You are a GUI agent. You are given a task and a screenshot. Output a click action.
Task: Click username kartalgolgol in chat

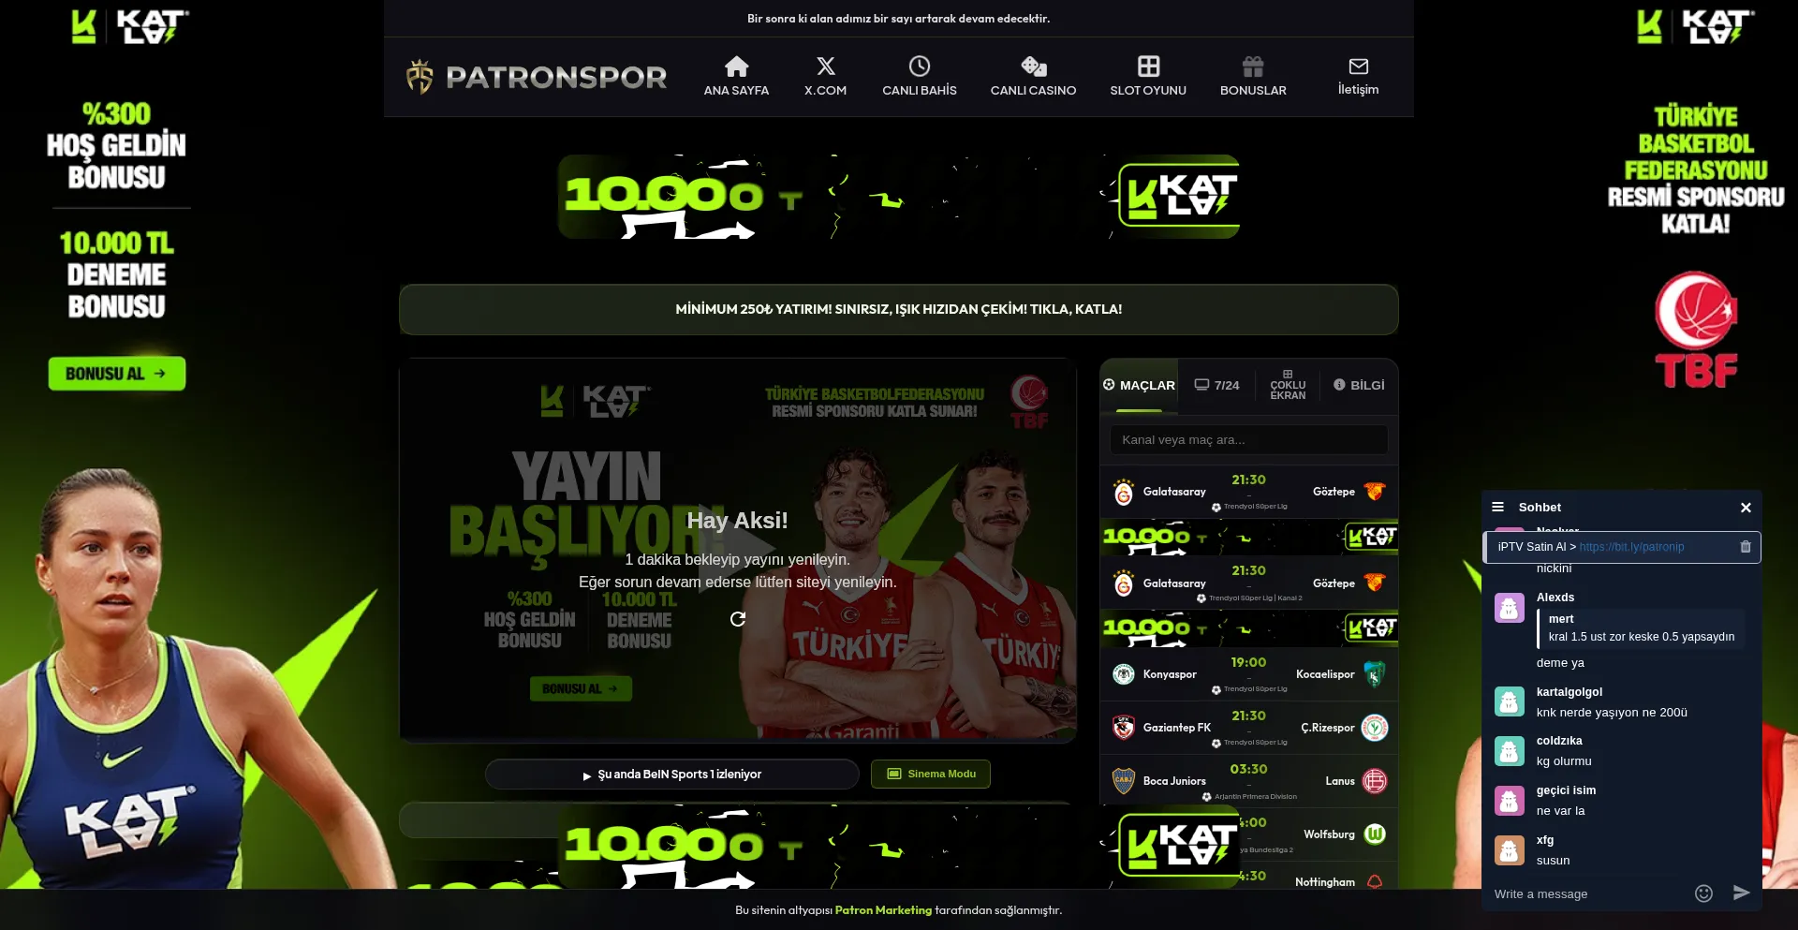coord(1569,692)
